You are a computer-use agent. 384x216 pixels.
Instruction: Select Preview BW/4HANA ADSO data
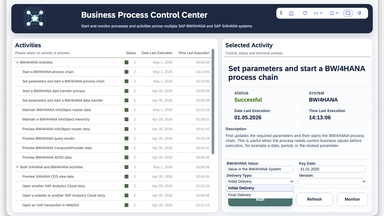(x=47, y=157)
